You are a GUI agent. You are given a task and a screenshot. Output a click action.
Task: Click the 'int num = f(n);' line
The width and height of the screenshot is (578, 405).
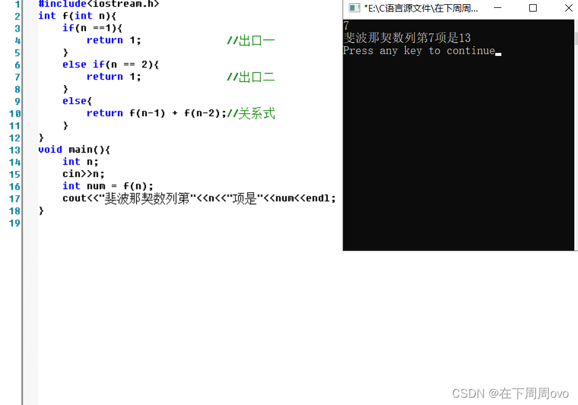(x=108, y=185)
